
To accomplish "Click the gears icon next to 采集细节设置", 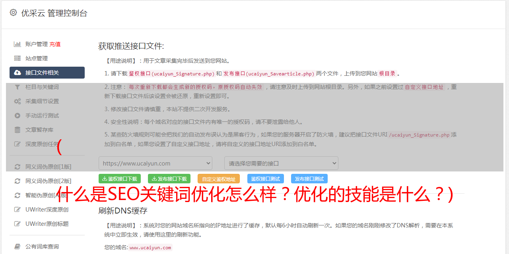I will pyautogui.click(x=17, y=101).
